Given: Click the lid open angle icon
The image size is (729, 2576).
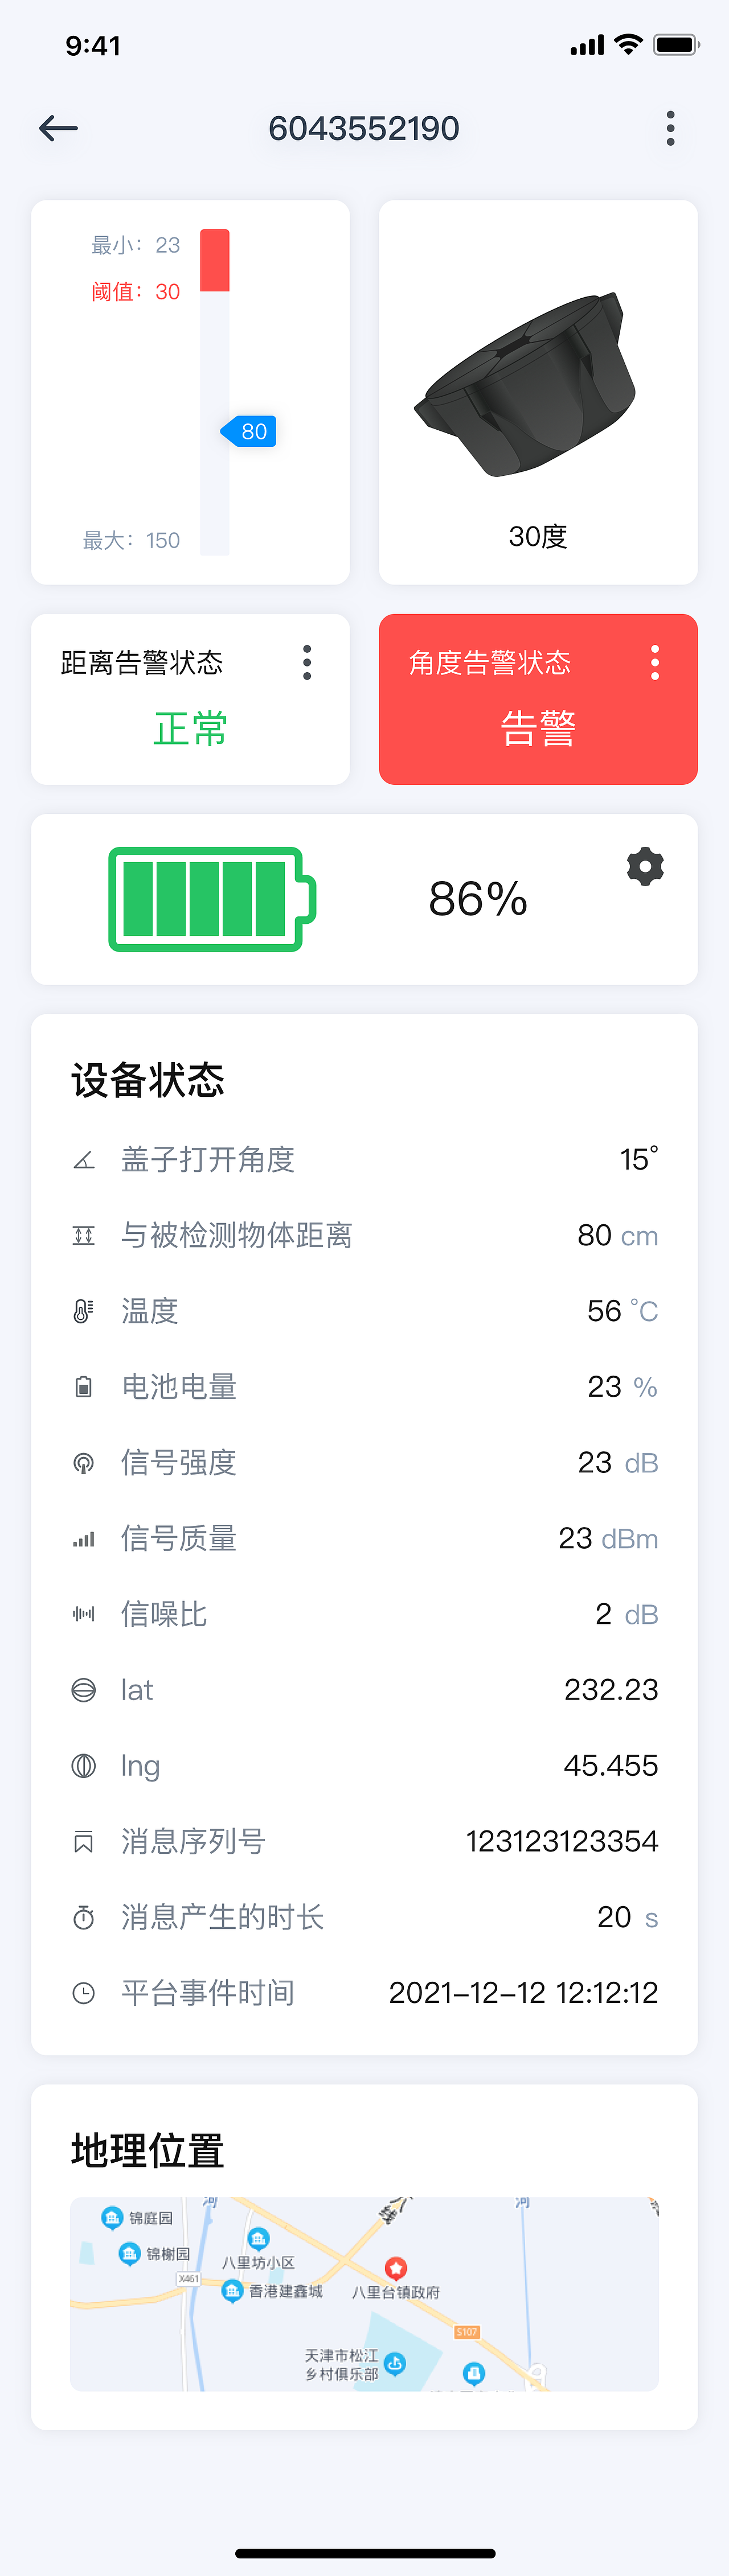Looking at the screenshot, I should click(x=84, y=1159).
